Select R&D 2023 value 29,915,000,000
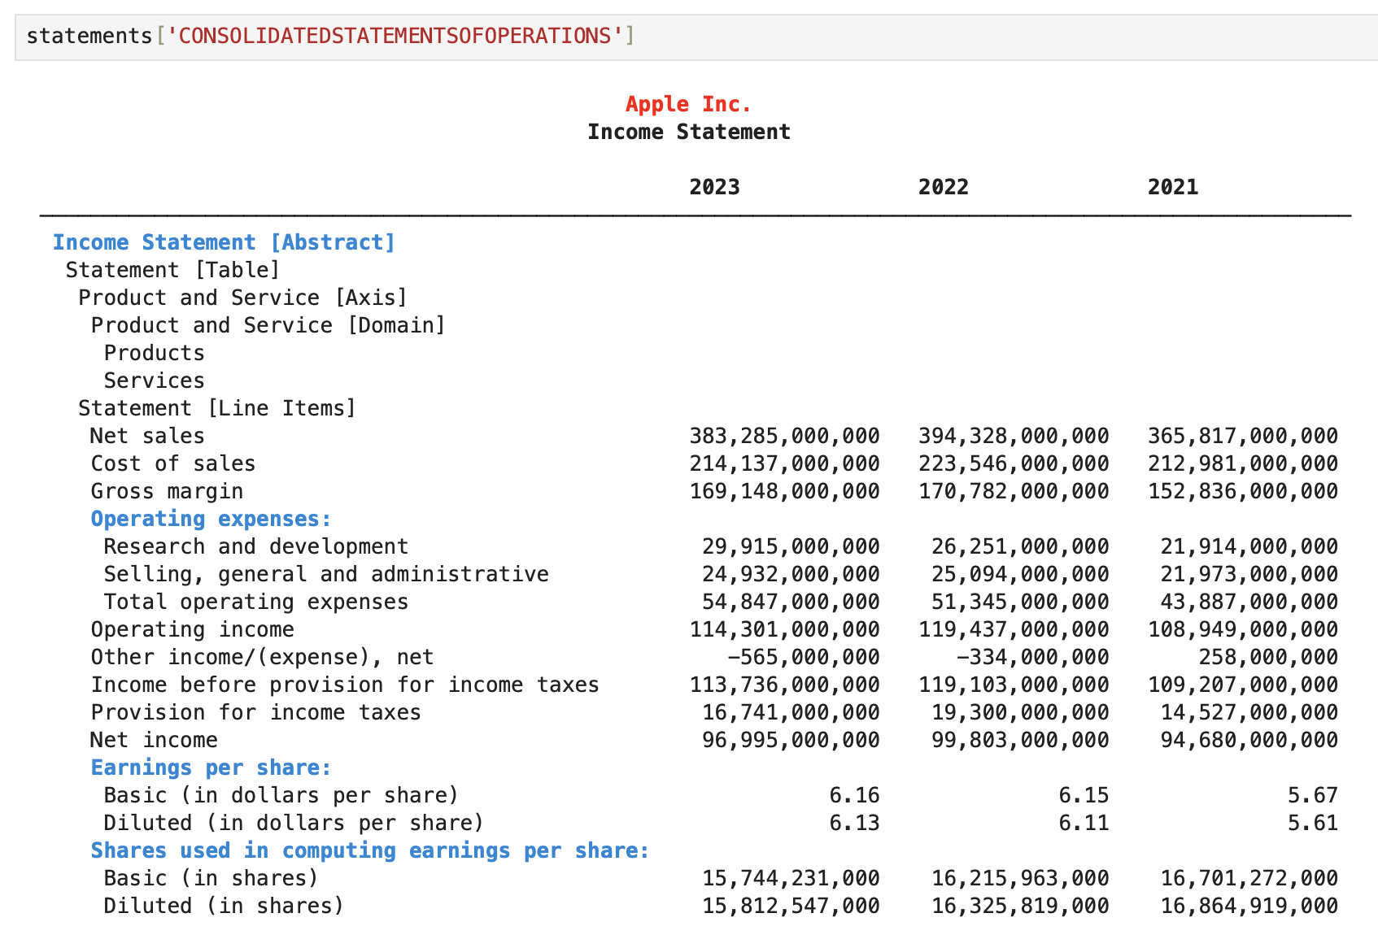Viewport: 1378px width, 948px height. point(791,546)
